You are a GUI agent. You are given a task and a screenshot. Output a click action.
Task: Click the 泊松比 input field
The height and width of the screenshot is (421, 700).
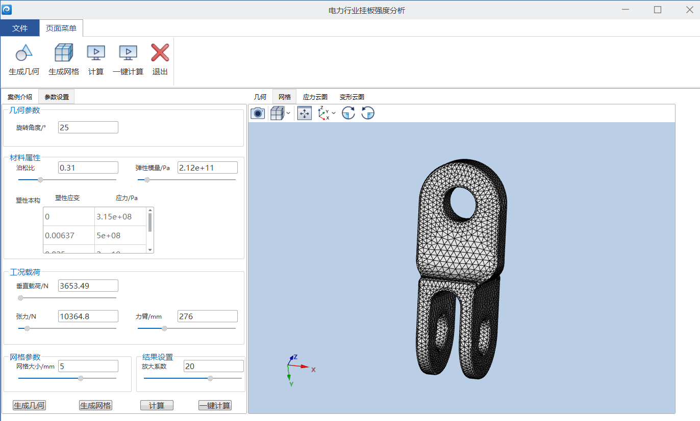tap(88, 167)
